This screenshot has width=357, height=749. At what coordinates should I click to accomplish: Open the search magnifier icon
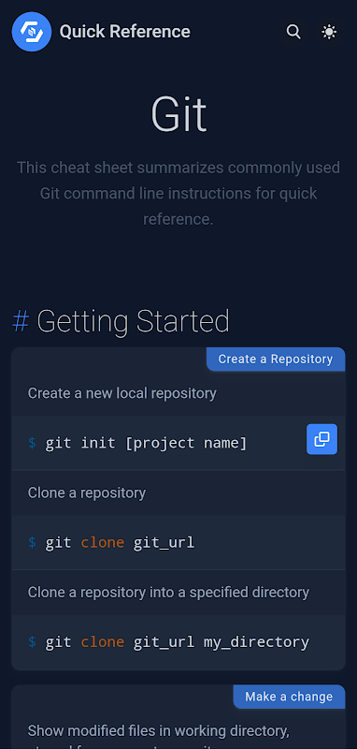pyautogui.click(x=293, y=32)
